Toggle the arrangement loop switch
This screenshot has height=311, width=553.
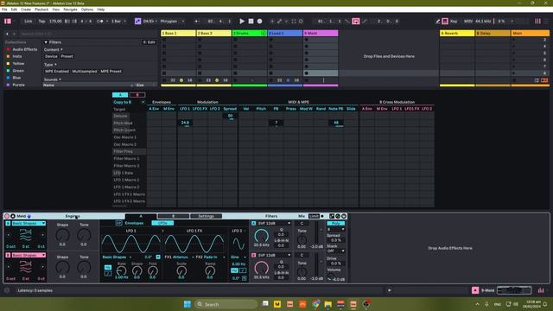coord(356,21)
